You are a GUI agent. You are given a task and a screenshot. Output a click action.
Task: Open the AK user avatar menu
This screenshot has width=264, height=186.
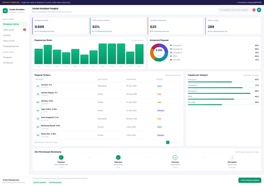tap(259, 10)
